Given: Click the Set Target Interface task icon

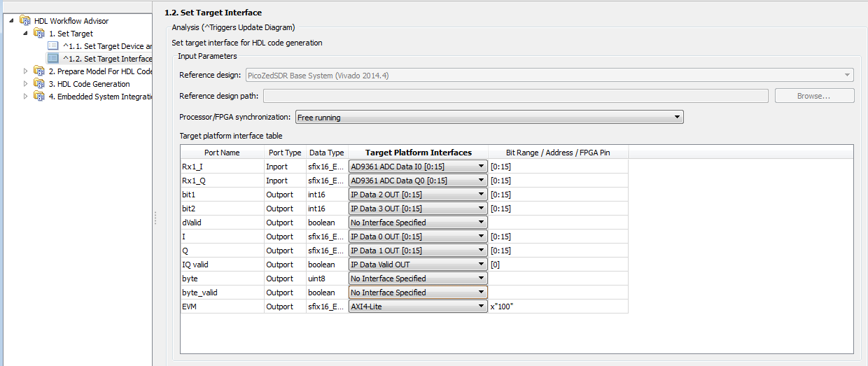Looking at the screenshot, I should click(x=52, y=59).
